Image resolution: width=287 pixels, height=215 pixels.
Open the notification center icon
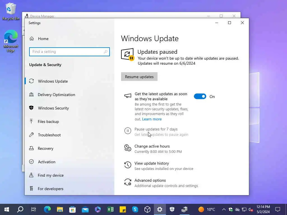(x=278, y=209)
